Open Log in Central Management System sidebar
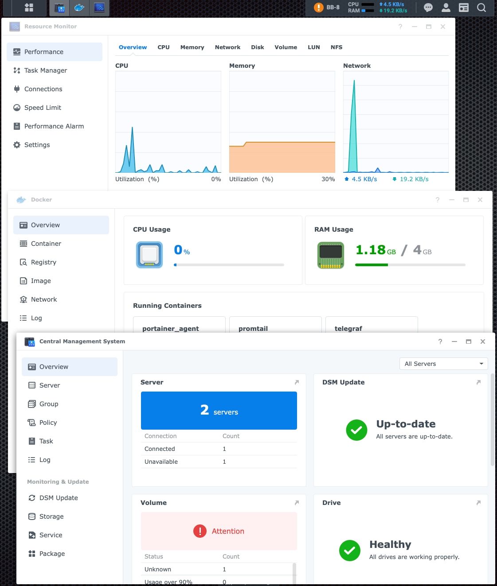 click(70, 460)
